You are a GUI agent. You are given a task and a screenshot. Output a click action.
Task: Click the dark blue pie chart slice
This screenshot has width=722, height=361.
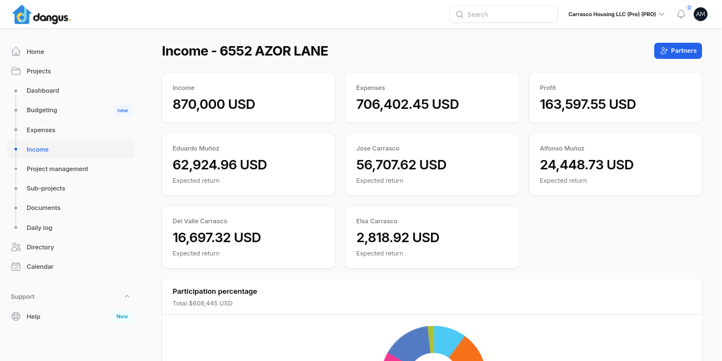pos(410,342)
